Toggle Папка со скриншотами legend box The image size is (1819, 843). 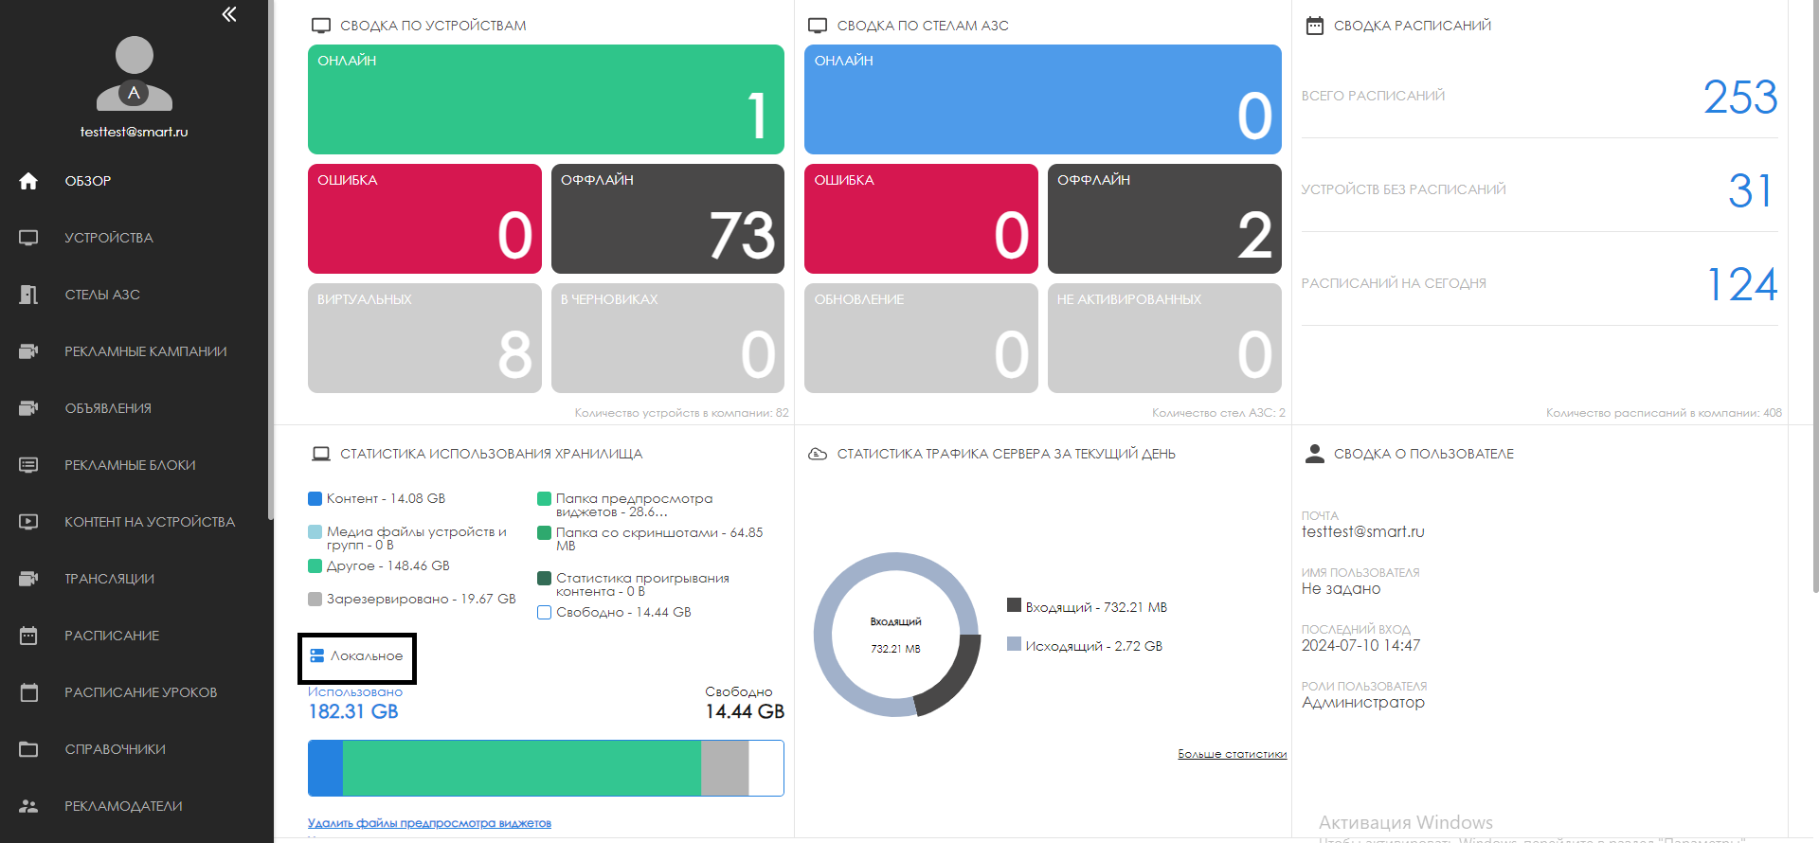tap(545, 532)
